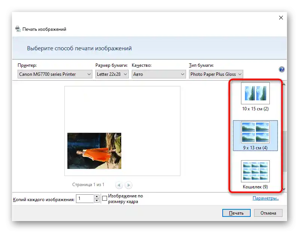Click the copies count input field

[x=85, y=198]
